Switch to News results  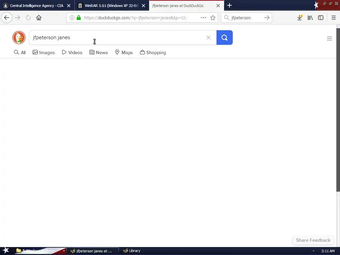pos(98,52)
